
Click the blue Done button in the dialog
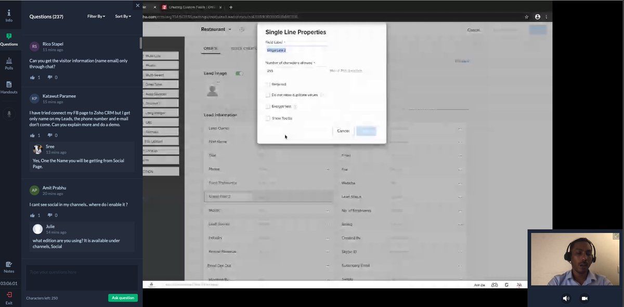pos(366,131)
